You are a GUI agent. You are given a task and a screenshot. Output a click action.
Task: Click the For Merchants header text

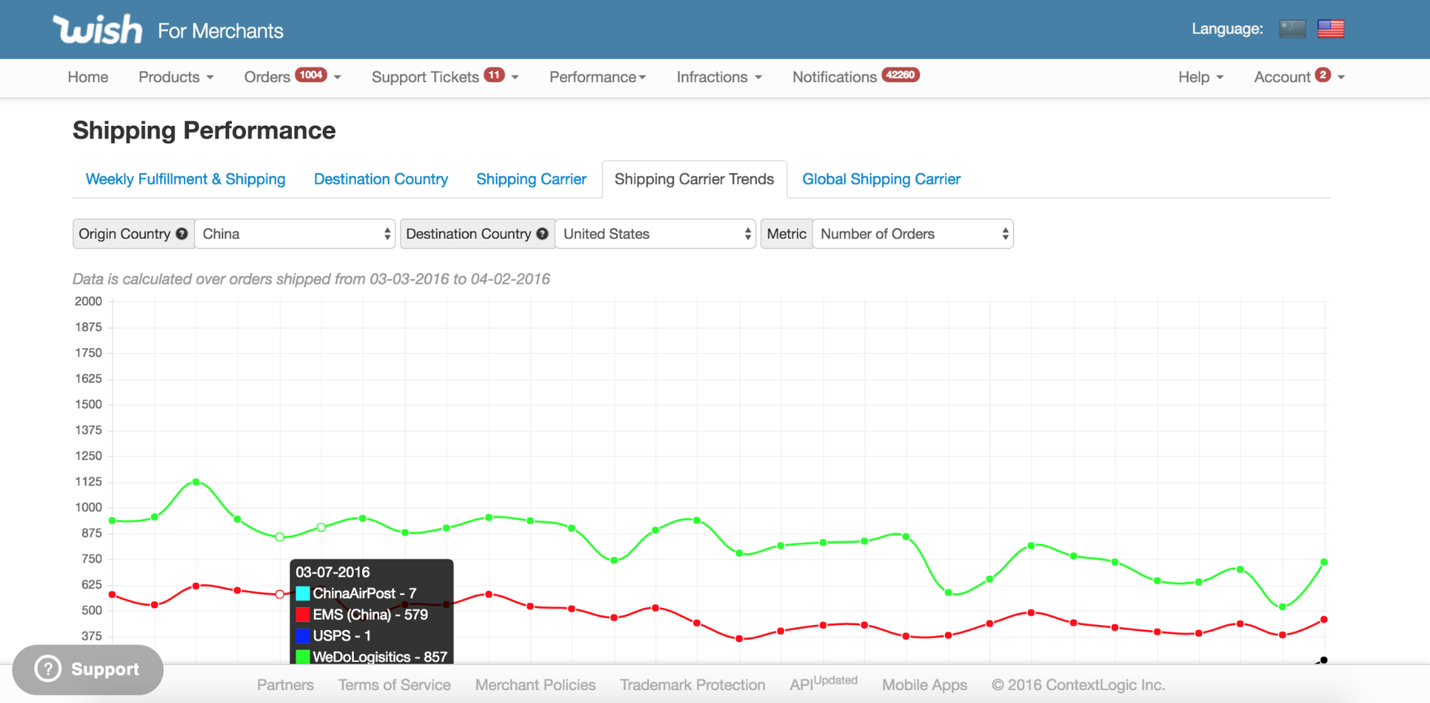point(220,31)
